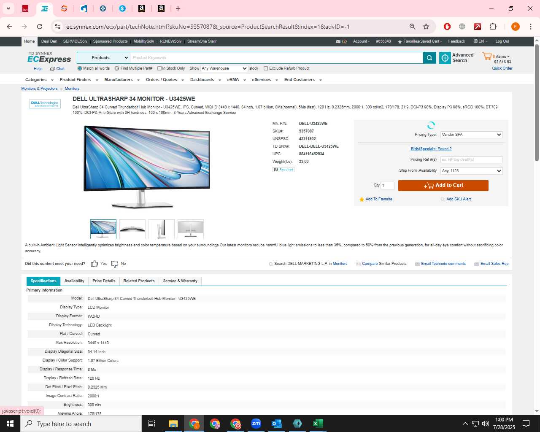Switch to the Related Products tab
This screenshot has width=540, height=432.
click(139, 281)
